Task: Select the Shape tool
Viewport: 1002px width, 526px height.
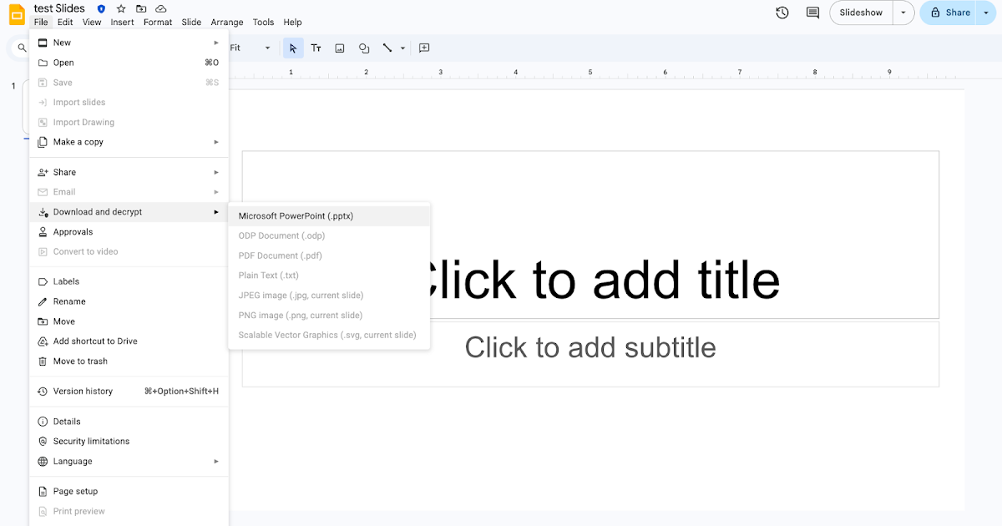Action: (364, 48)
